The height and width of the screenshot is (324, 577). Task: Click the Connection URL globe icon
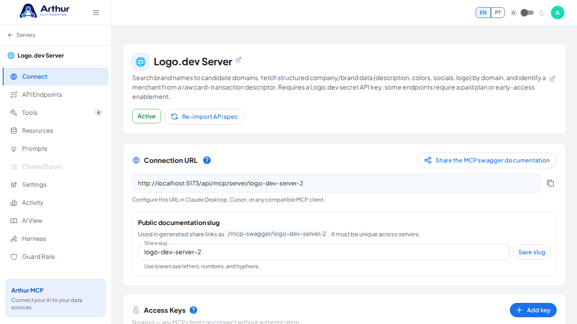[x=136, y=160]
